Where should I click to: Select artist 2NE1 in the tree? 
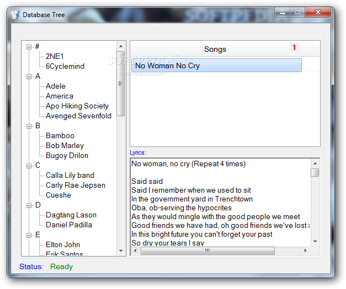[55, 56]
